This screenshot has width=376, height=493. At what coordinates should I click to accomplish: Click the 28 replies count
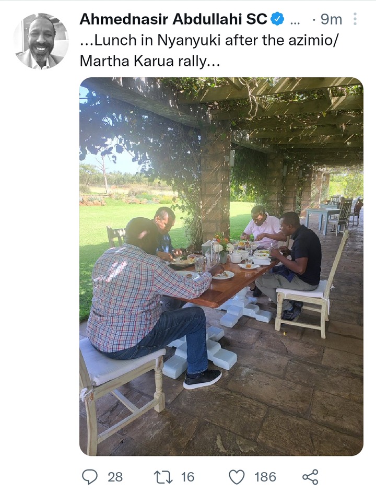point(115,477)
